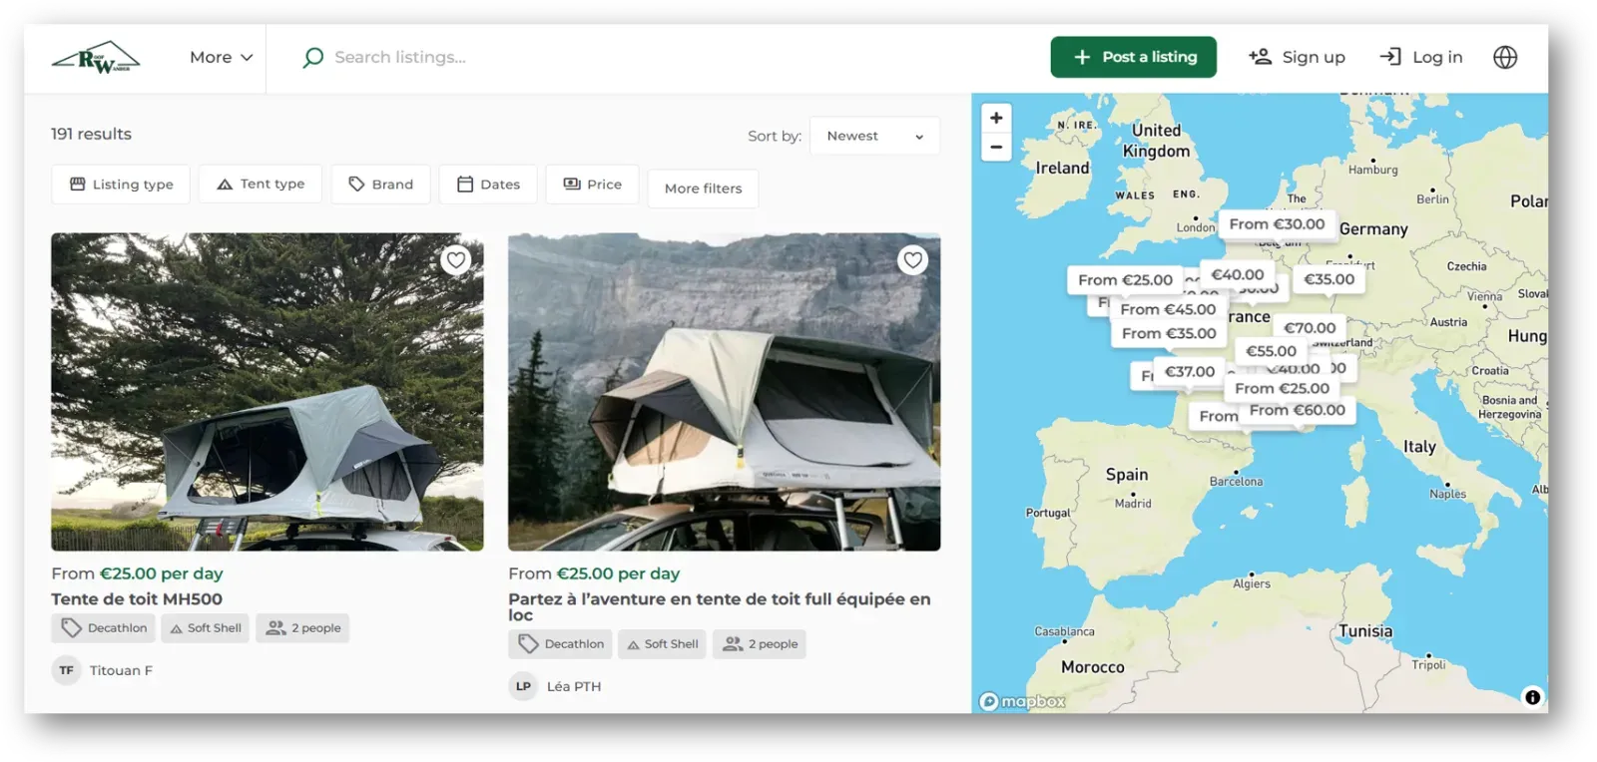Image resolution: width=1597 pixels, height=762 pixels.
Task: Click the From €60.00 map marker
Action: point(1297,410)
